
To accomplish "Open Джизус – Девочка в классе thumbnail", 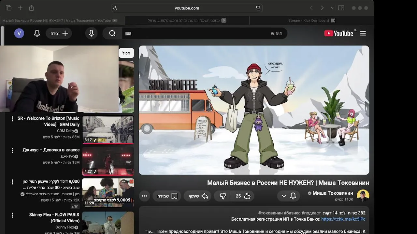I will tap(108, 161).
